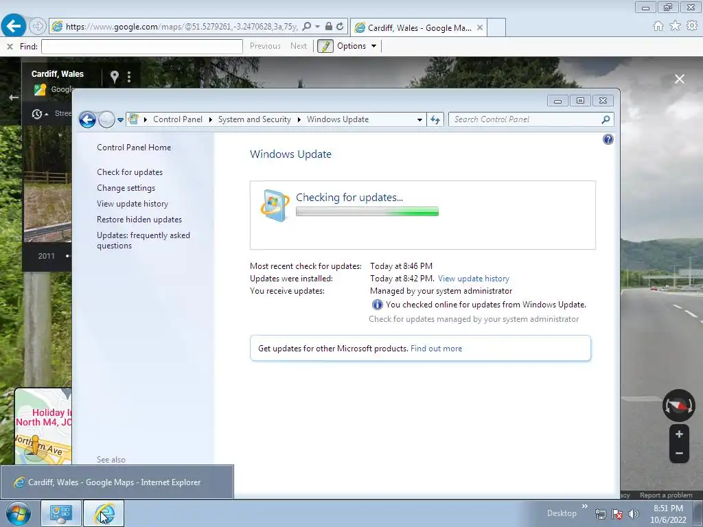Refresh the Control Panel address bar
Viewport: 703px width, 527px height.
(435, 119)
